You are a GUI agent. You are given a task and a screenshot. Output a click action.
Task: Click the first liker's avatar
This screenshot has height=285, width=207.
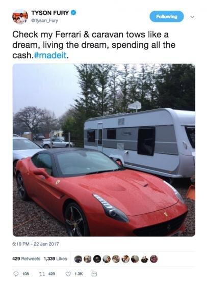(x=78, y=259)
